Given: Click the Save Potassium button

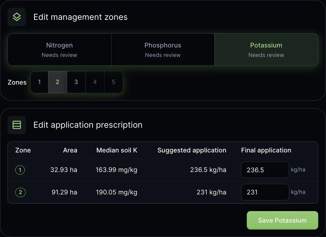Looking at the screenshot, I should (x=282, y=220).
